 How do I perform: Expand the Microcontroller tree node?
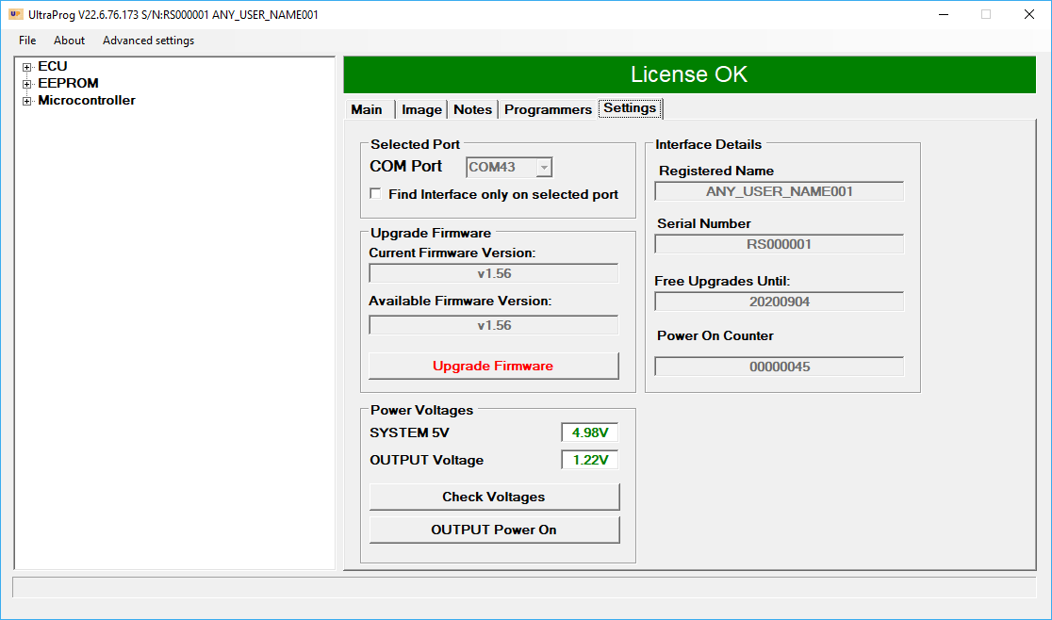pyautogui.click(x=27, y=101)
